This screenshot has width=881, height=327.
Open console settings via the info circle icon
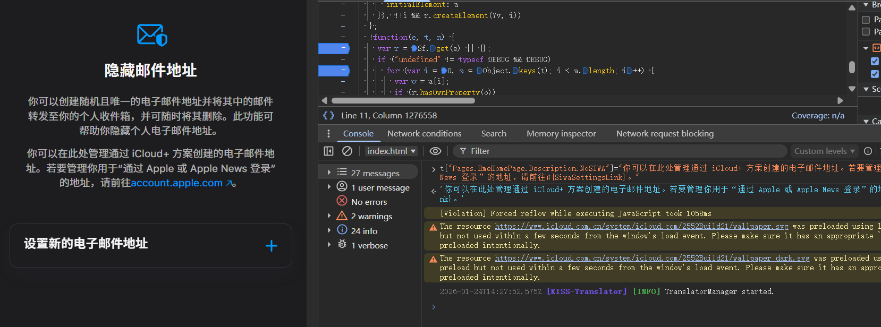(868, 151)
